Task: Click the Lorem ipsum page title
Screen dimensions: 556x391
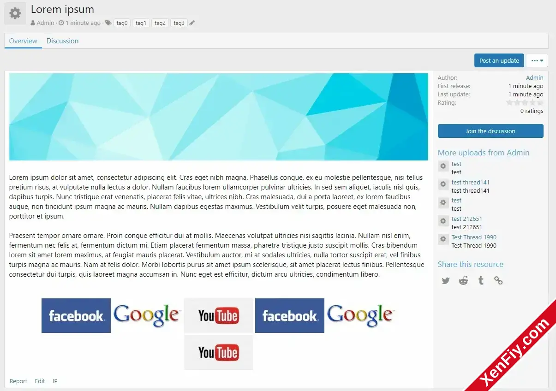Action: [x=62, y=9]
